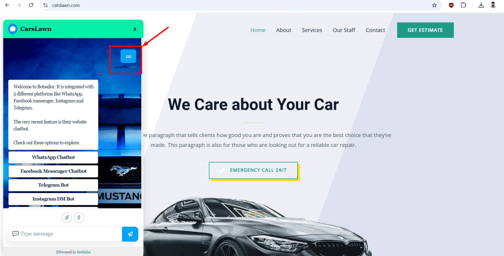Image resolution: width=504 pixels, height=256 pixels.
Task: Click the microphone voice message icon
Action: click(x=79, y=218)
